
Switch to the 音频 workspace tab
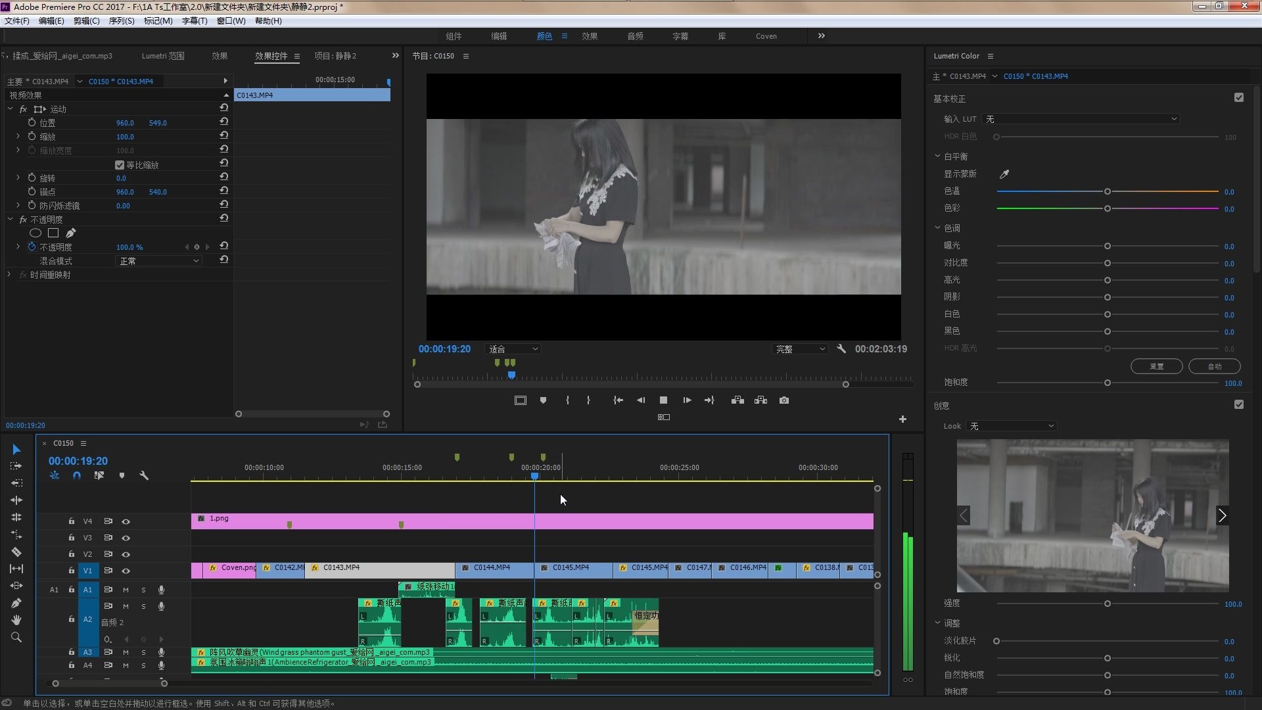[x=635, y=36]
